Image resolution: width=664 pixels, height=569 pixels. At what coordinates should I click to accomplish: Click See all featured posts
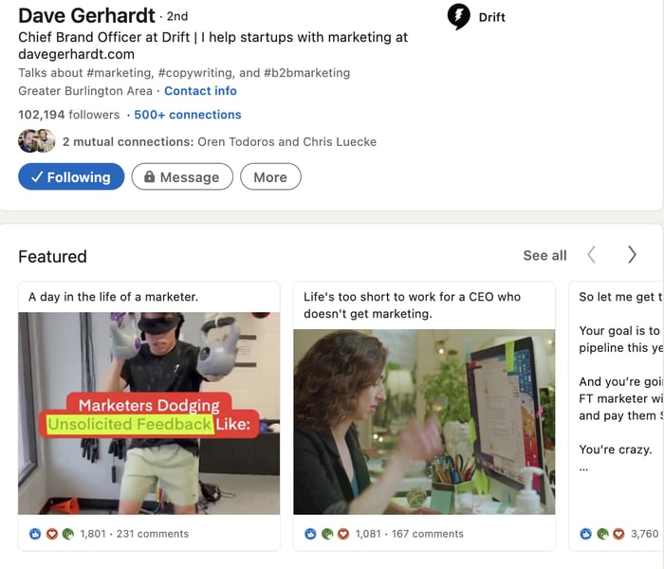pos(544,255)
